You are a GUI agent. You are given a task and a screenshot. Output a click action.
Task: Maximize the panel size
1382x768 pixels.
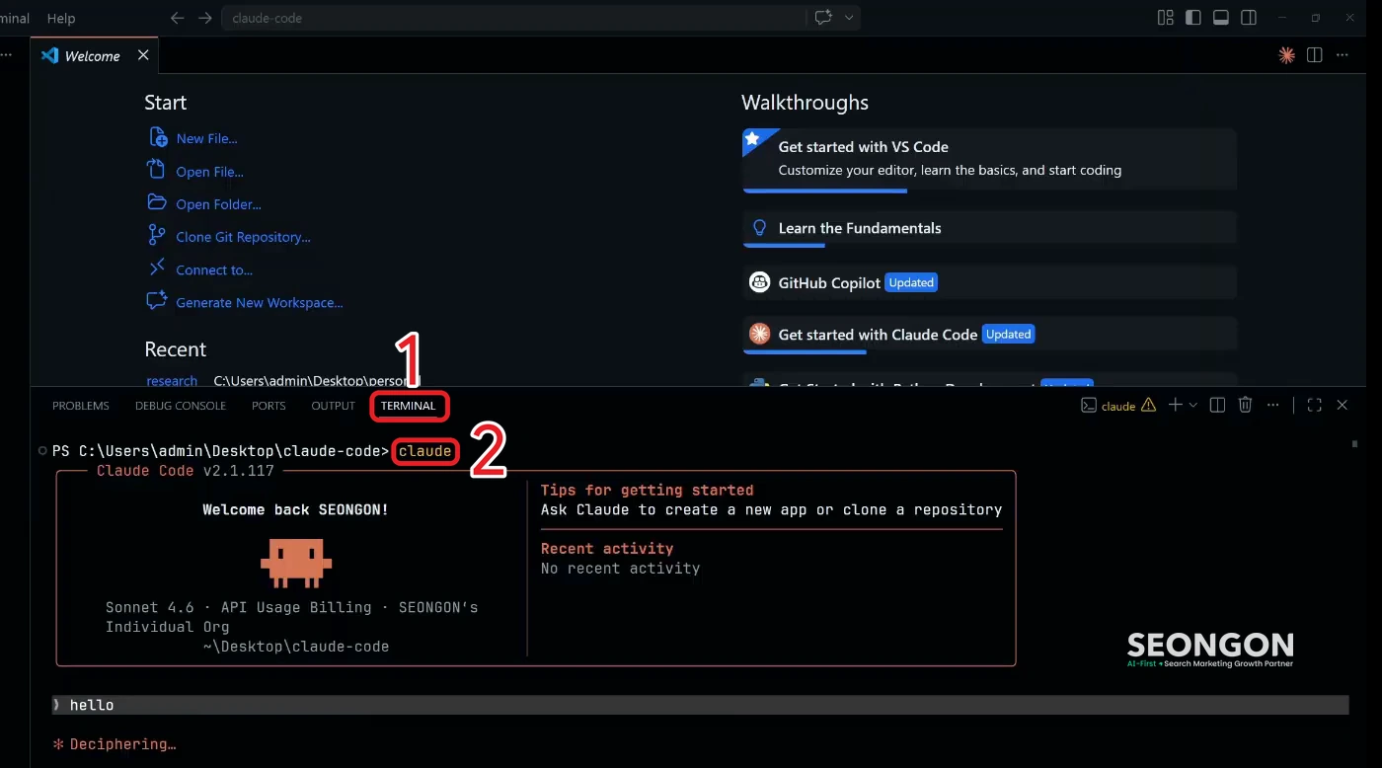point(1314,405)
